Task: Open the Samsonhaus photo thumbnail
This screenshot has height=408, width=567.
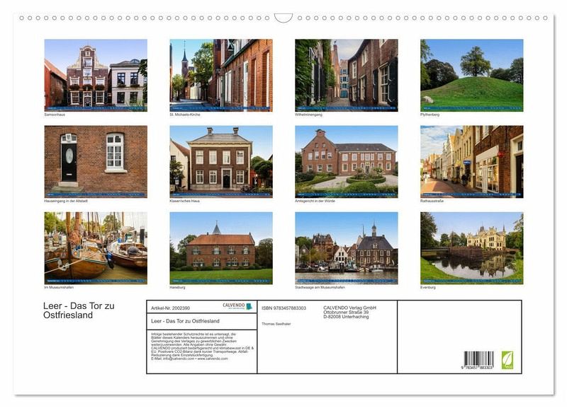Action: (x=96, y=76)
